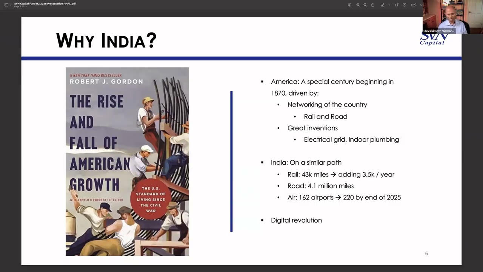The height and width of the screenshot is (272, 483).
Task: Click the PDF file title text
Action: pyautogui.click(x=45, y=3)
